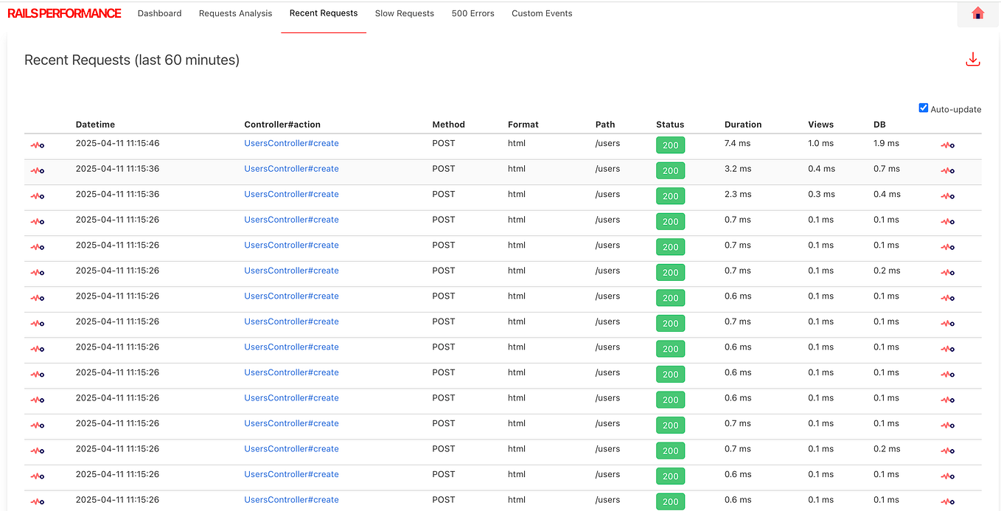The width and height of the screenshot is (1001, 511).
Task: Click the trace icon on the bottom visible row
Action: (x=37, y=501)
